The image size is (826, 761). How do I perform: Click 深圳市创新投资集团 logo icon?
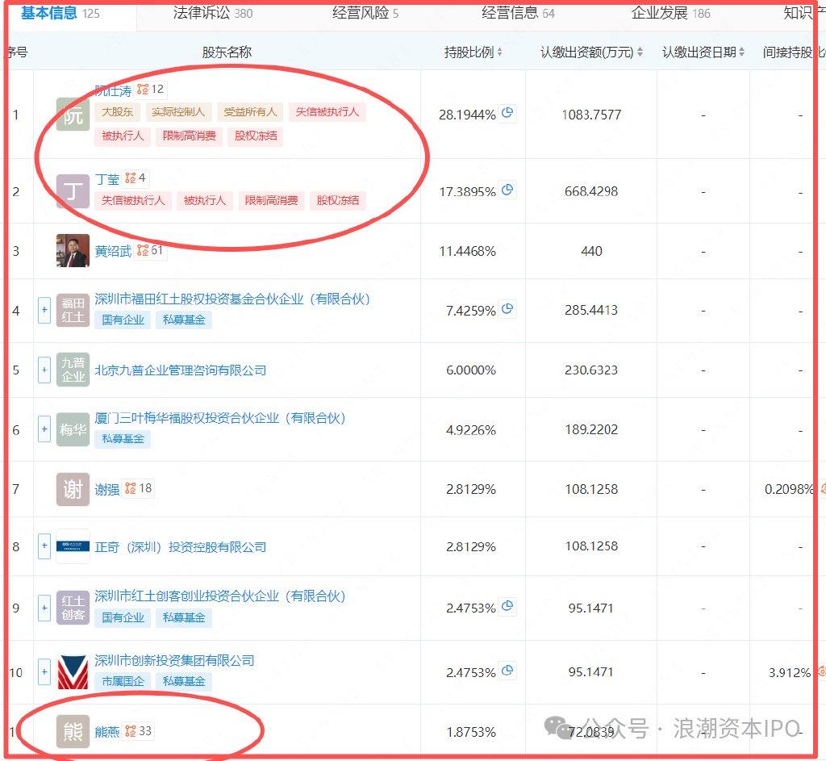pyautogui.click(x=73, y=672)
